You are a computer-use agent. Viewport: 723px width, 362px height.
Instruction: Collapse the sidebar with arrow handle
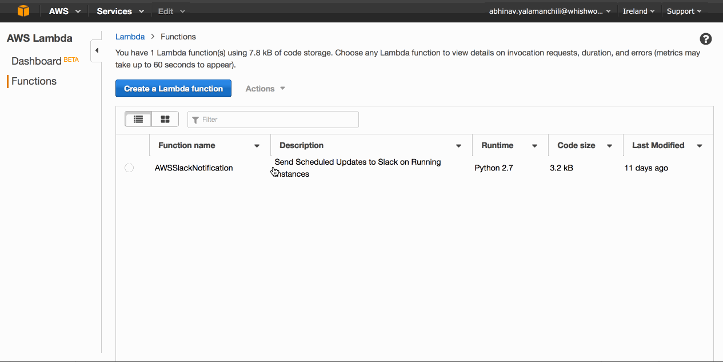click(x=97, y=50)
